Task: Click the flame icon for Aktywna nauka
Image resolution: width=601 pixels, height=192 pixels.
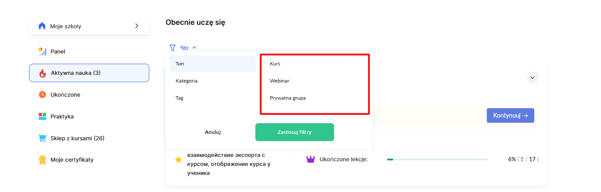Action: [x=42, y=73]
